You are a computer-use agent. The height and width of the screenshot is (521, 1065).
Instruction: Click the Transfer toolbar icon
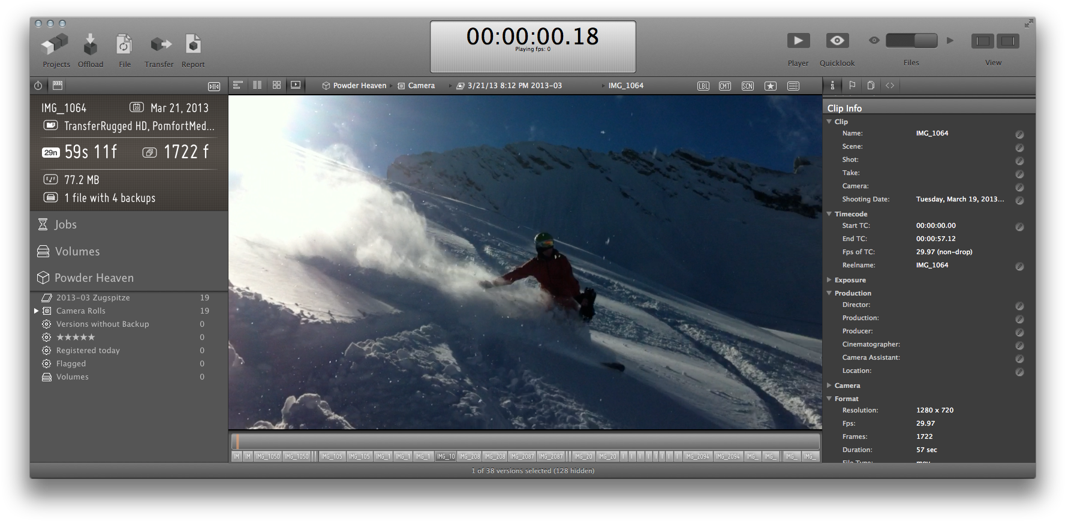pyautogui.click(x=159, y=45)
